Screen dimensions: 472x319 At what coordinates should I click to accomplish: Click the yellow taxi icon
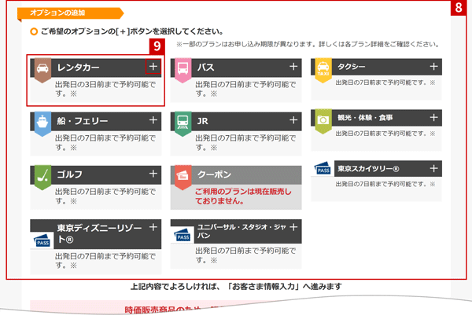point(322,68)
